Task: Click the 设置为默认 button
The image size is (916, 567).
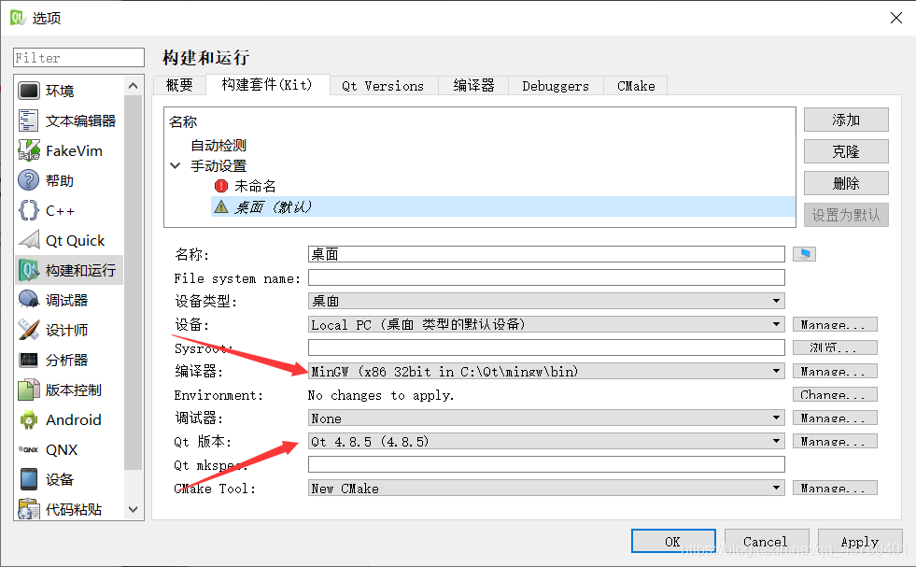Action: click(846, 215)
